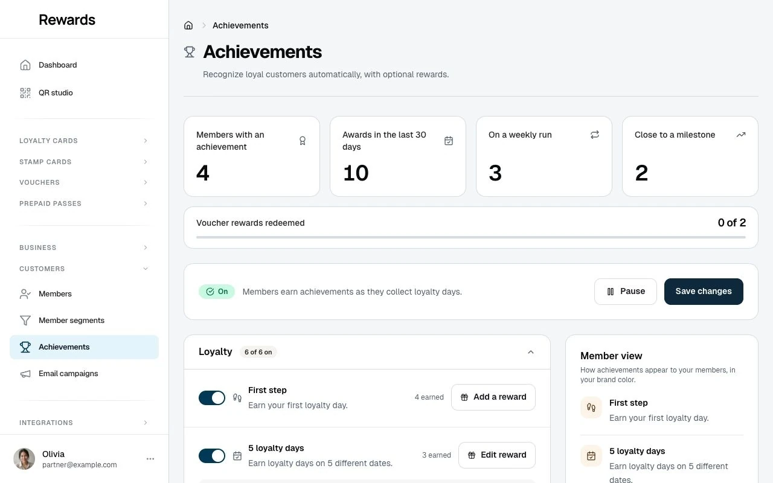Pause the achievements program

pyautogui.click(x=625, y=292)
